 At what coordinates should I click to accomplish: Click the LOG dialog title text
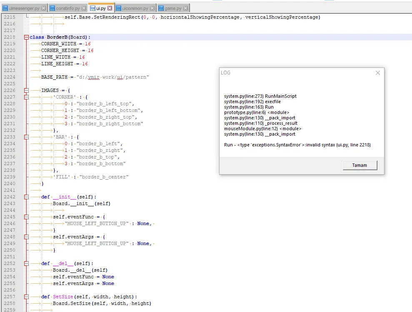coord(225,73)
